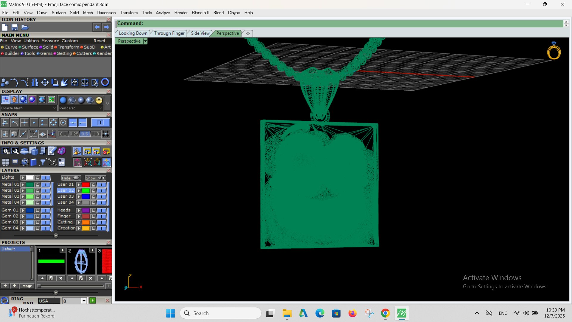Open the wrench options icon in Info & Settings

[15, 151]
